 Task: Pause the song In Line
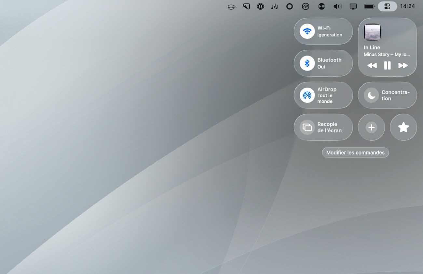tap(387, 66)
